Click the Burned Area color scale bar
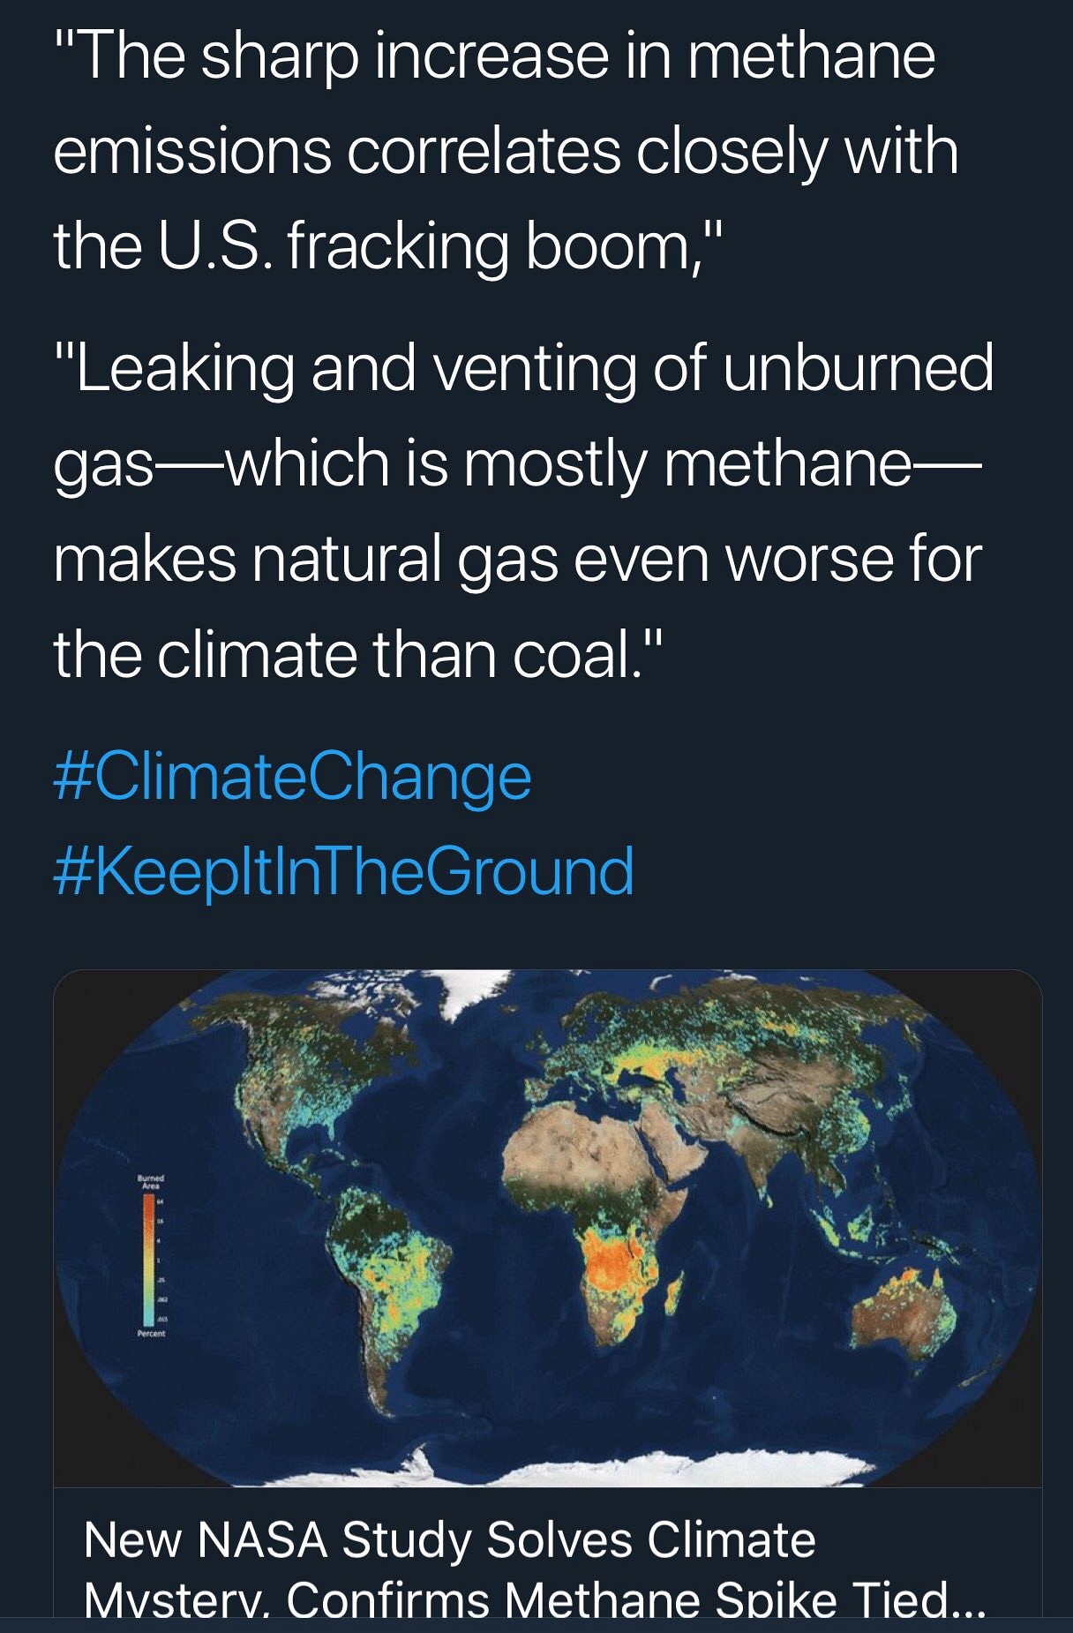This screenshot has width=1073, height=1633. click(150, 1260)
